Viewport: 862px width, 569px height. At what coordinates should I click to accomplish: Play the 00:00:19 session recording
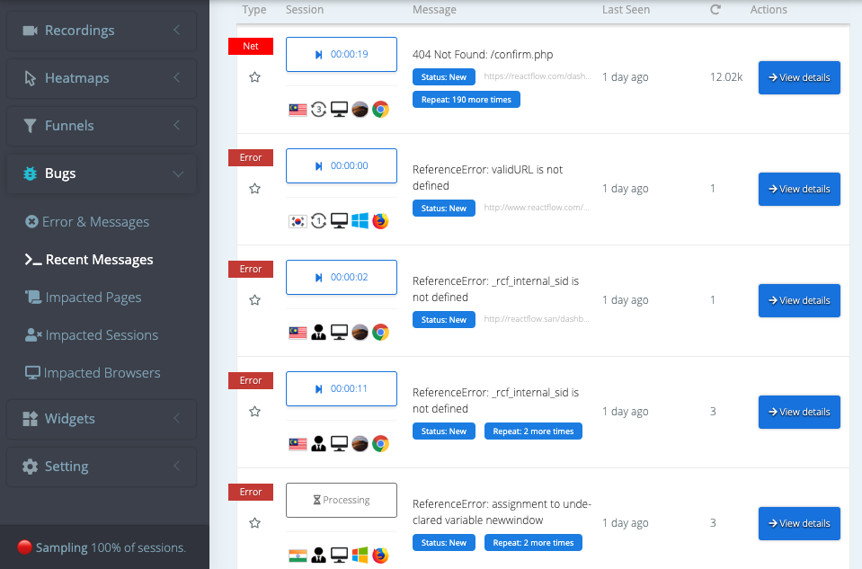[x=341, y=55]
